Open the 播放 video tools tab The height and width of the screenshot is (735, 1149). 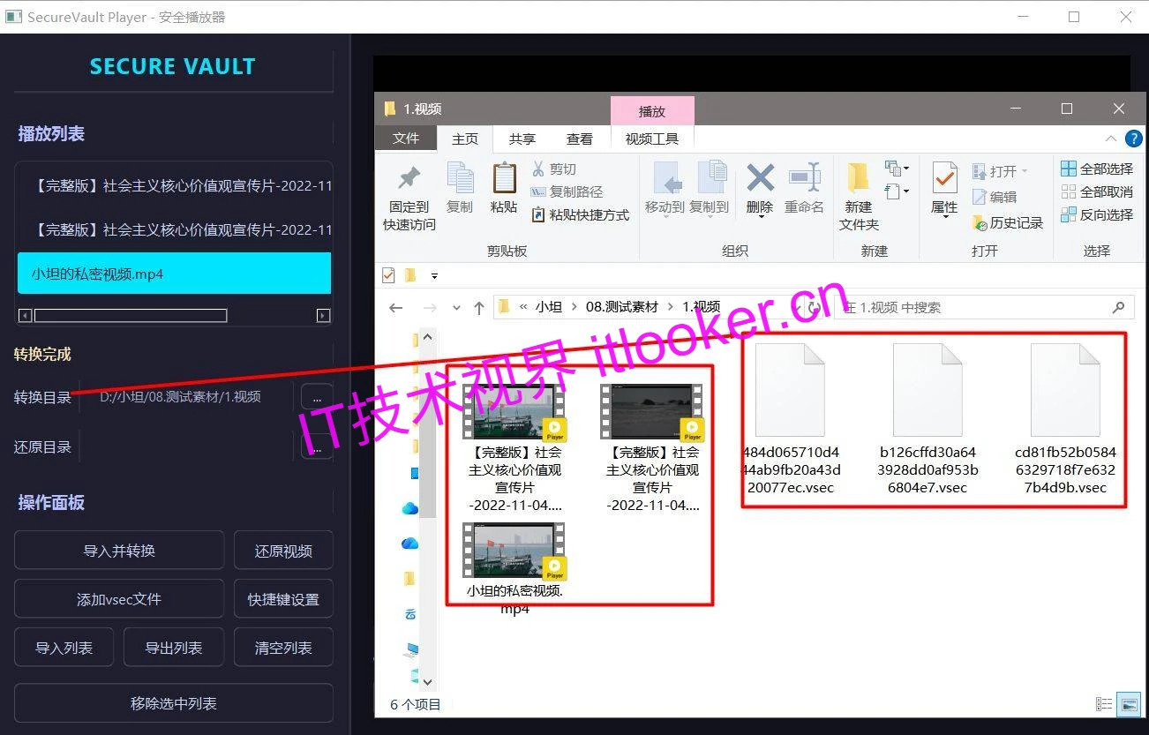pos(652,109)
